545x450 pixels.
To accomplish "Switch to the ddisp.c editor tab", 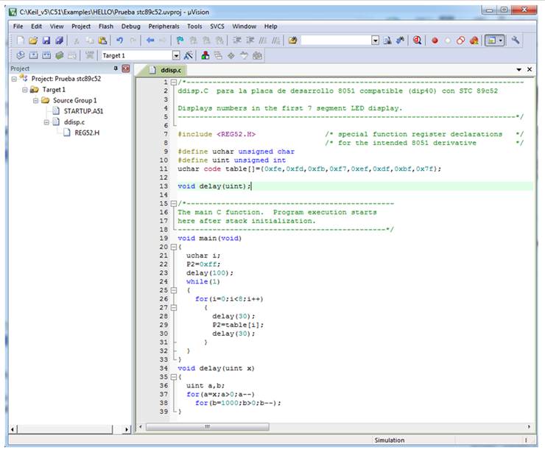I will pyautogui.click(x=166, y=70).
